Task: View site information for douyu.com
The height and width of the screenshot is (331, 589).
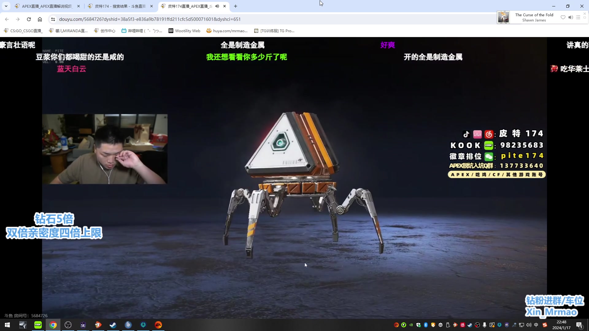Action: pos(53,19)
